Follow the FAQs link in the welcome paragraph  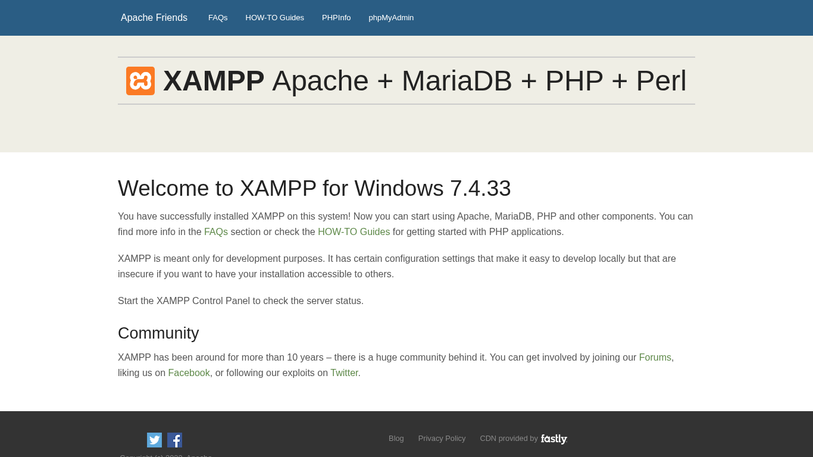tap(216, 232)
